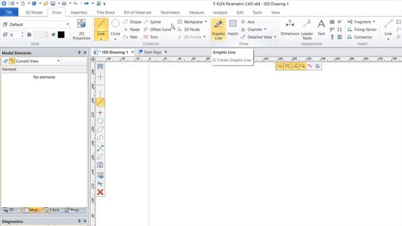Toggle the highlighted line option in the vertical toolbar
This screenshot has width=402, height=226.
(100, 102)
